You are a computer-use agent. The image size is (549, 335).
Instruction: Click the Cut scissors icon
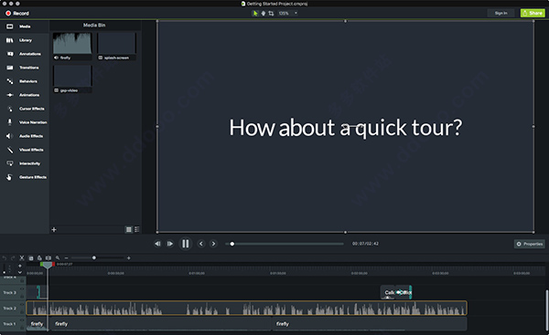[22, 257]
